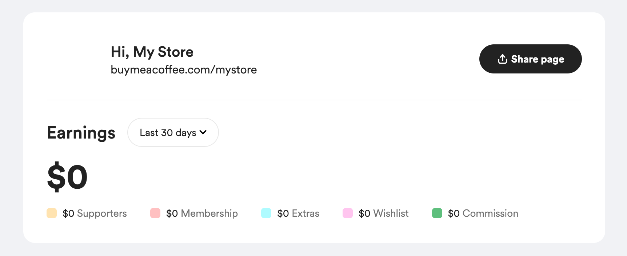Click the green Commission color swatch
Viewport: 627px width, 256px height.
click(437, 213)
